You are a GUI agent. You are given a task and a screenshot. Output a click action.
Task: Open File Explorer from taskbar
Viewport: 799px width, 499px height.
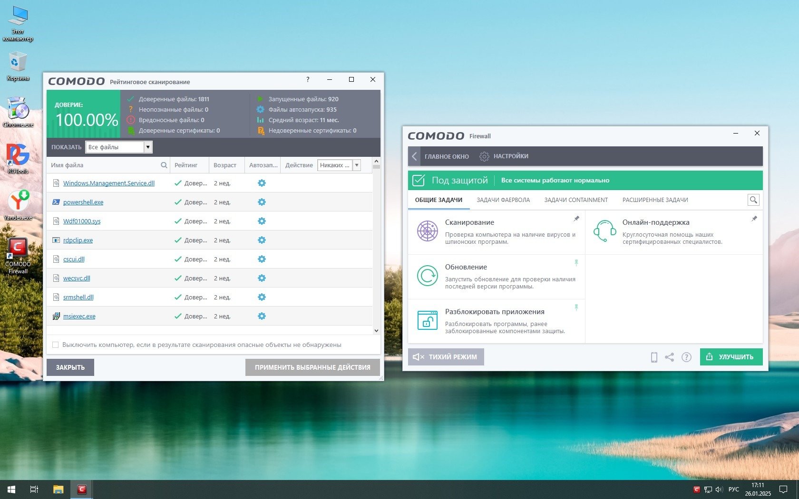tap(58, 489)
